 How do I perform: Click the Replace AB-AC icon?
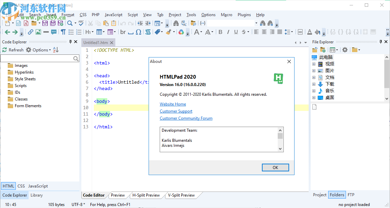184,24
